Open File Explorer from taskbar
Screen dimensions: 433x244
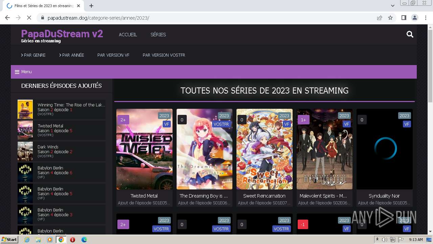pos(38,240)
